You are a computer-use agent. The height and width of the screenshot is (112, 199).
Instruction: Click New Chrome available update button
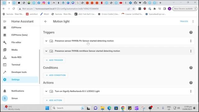[x=185, y=9]
